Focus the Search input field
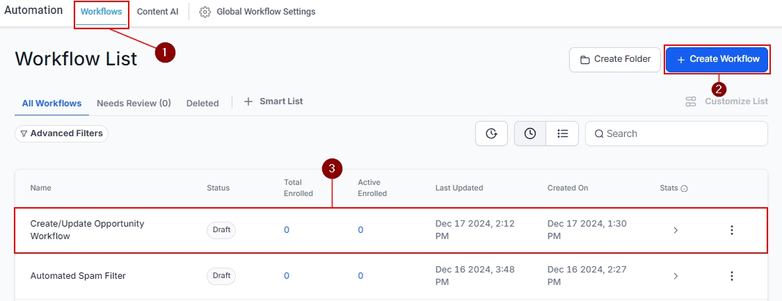 pos(682,133)
